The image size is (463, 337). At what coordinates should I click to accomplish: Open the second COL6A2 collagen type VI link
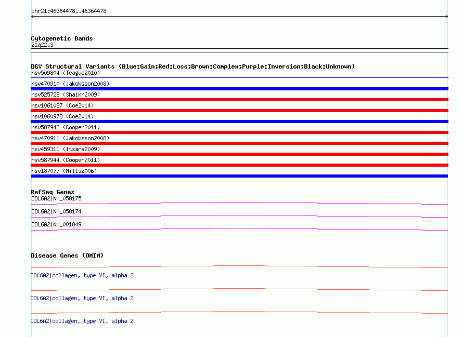point(82,299)
